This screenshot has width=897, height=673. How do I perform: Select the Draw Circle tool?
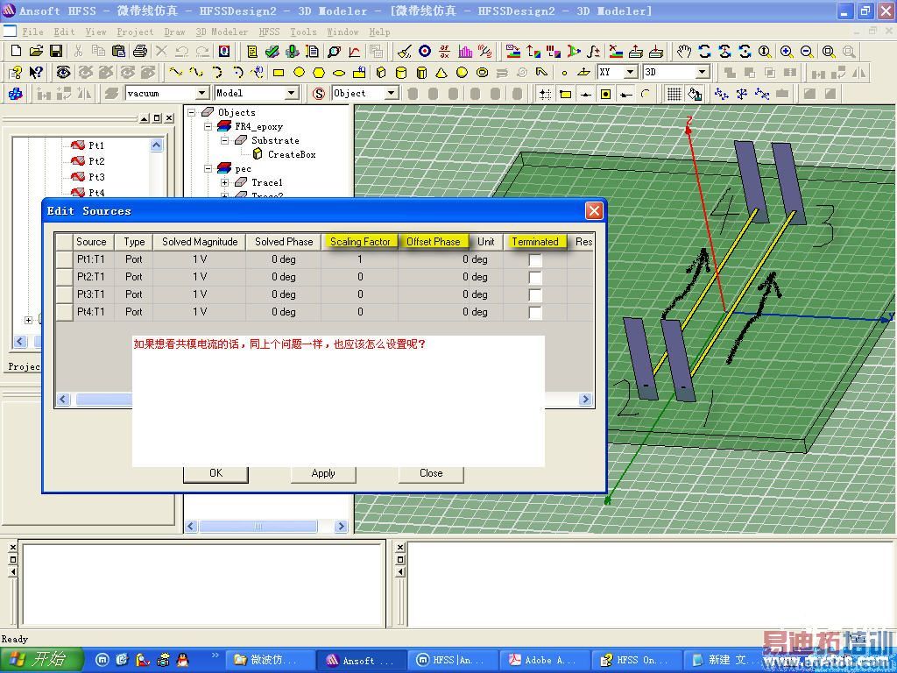pyautogui.click(x=299, y=73)
